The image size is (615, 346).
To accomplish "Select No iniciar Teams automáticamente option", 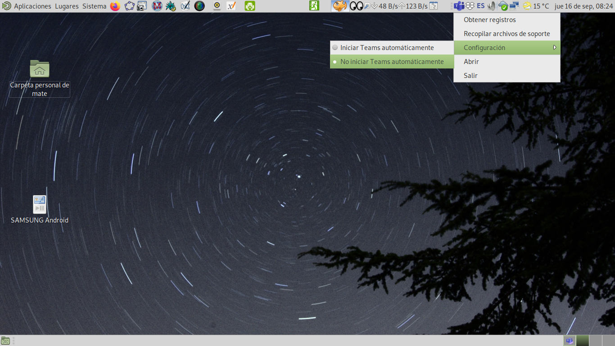I will tap(392, 62).
